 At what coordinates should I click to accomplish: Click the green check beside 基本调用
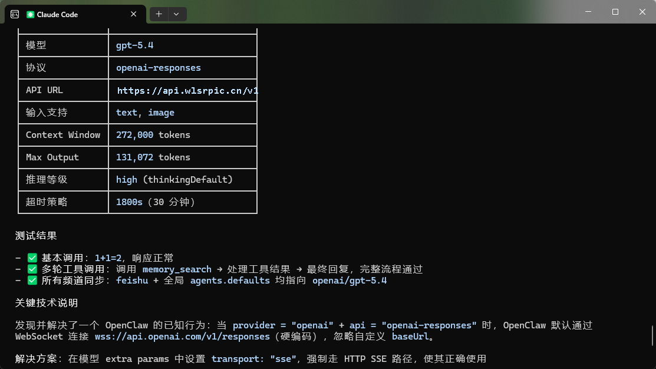coord(32,257)
